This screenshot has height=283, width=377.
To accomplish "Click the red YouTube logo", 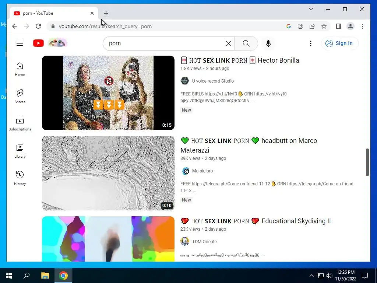I will tap(38, 43).
